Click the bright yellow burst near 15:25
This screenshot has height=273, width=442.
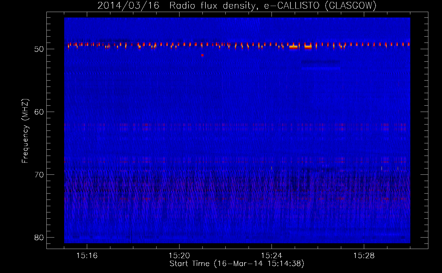pyautogui.click(x=293, y=47)
